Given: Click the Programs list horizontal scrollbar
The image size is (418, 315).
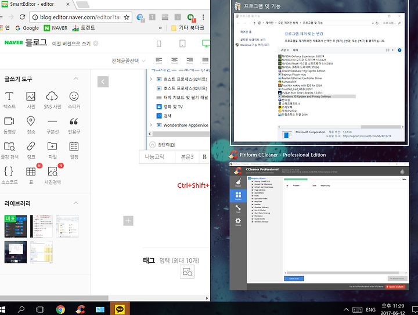Looking at the screenshot, I should (x=381, y=127).
